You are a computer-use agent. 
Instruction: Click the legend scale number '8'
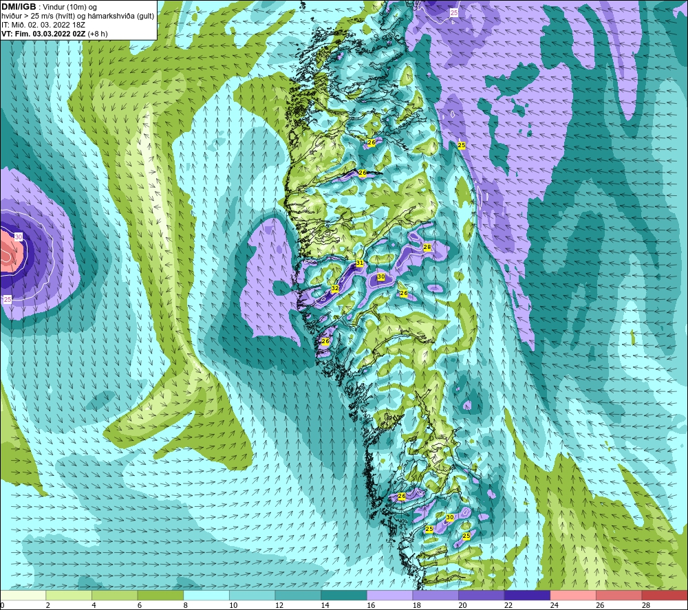[x=185, y=605]
